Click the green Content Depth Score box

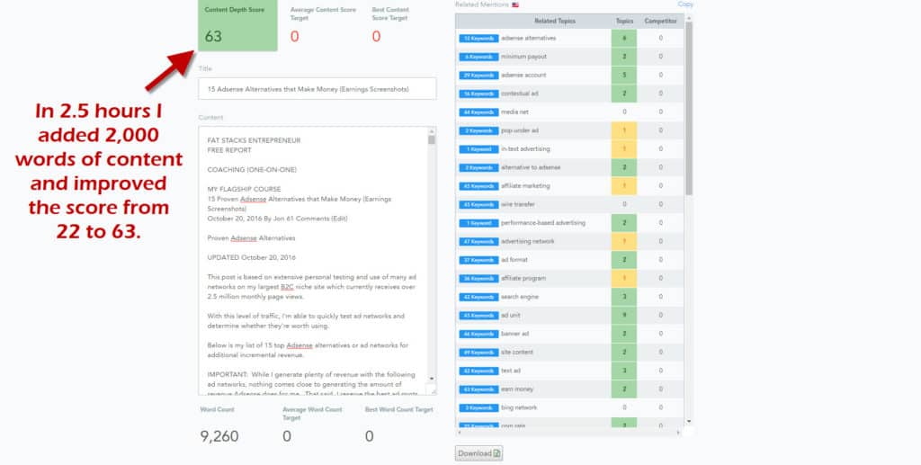click(237, 26)
